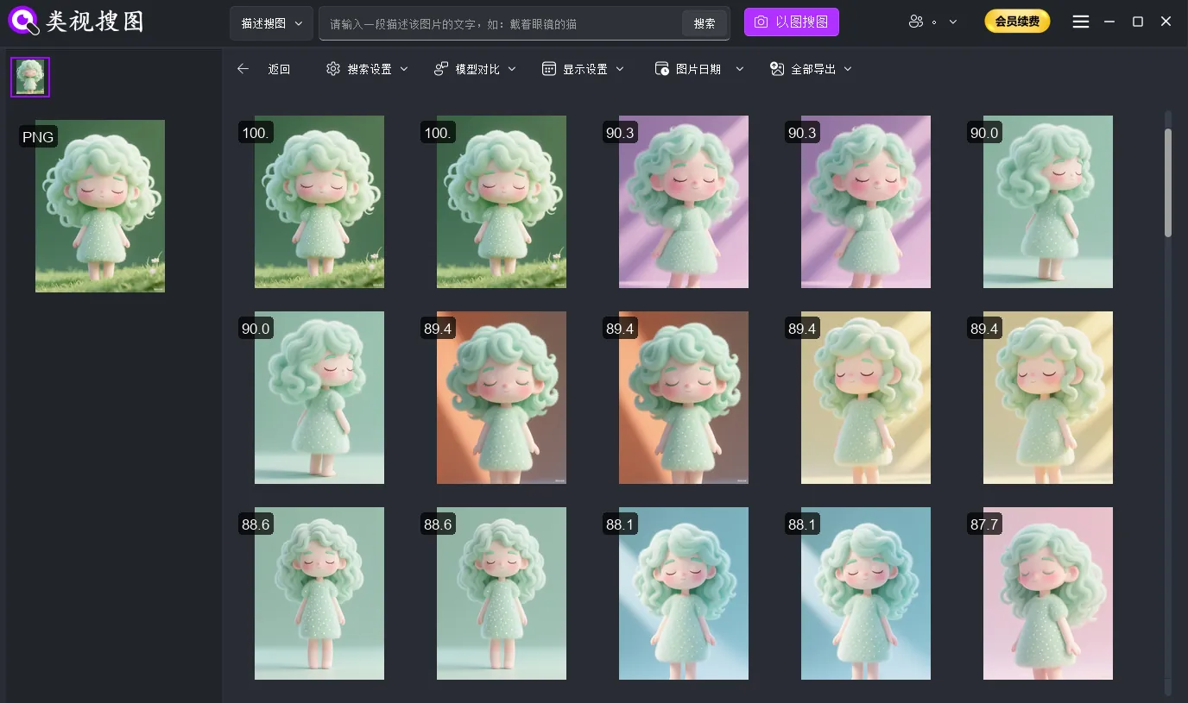This screenshot has height=703, width=1188.
Task: Click the 全部导出 export icon
Action: 775,69
